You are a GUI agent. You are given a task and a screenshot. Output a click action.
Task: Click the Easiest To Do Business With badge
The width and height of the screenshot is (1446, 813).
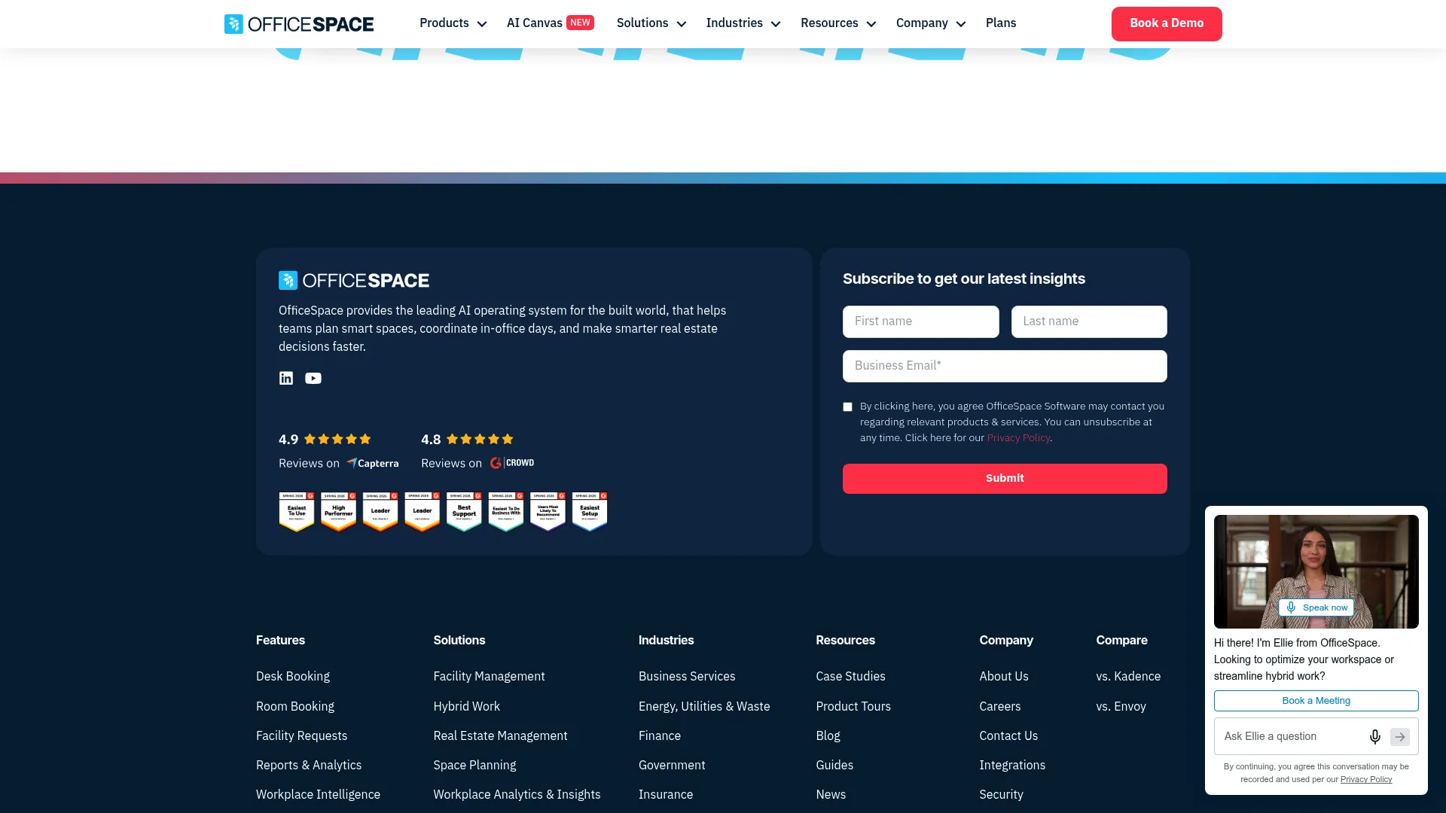(x=506, y=512)
